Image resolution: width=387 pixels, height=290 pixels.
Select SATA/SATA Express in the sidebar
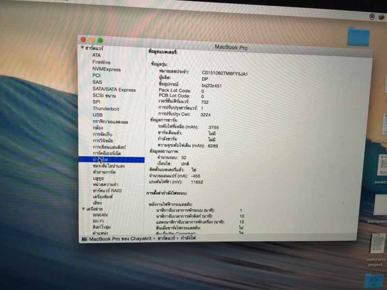tap(114, 89)
